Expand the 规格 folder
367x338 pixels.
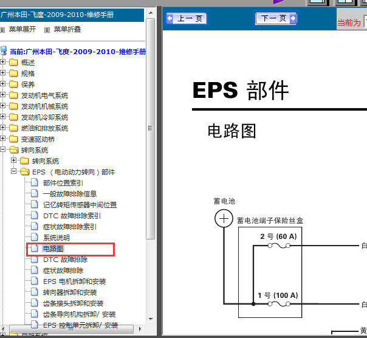[x=2, y=73]
